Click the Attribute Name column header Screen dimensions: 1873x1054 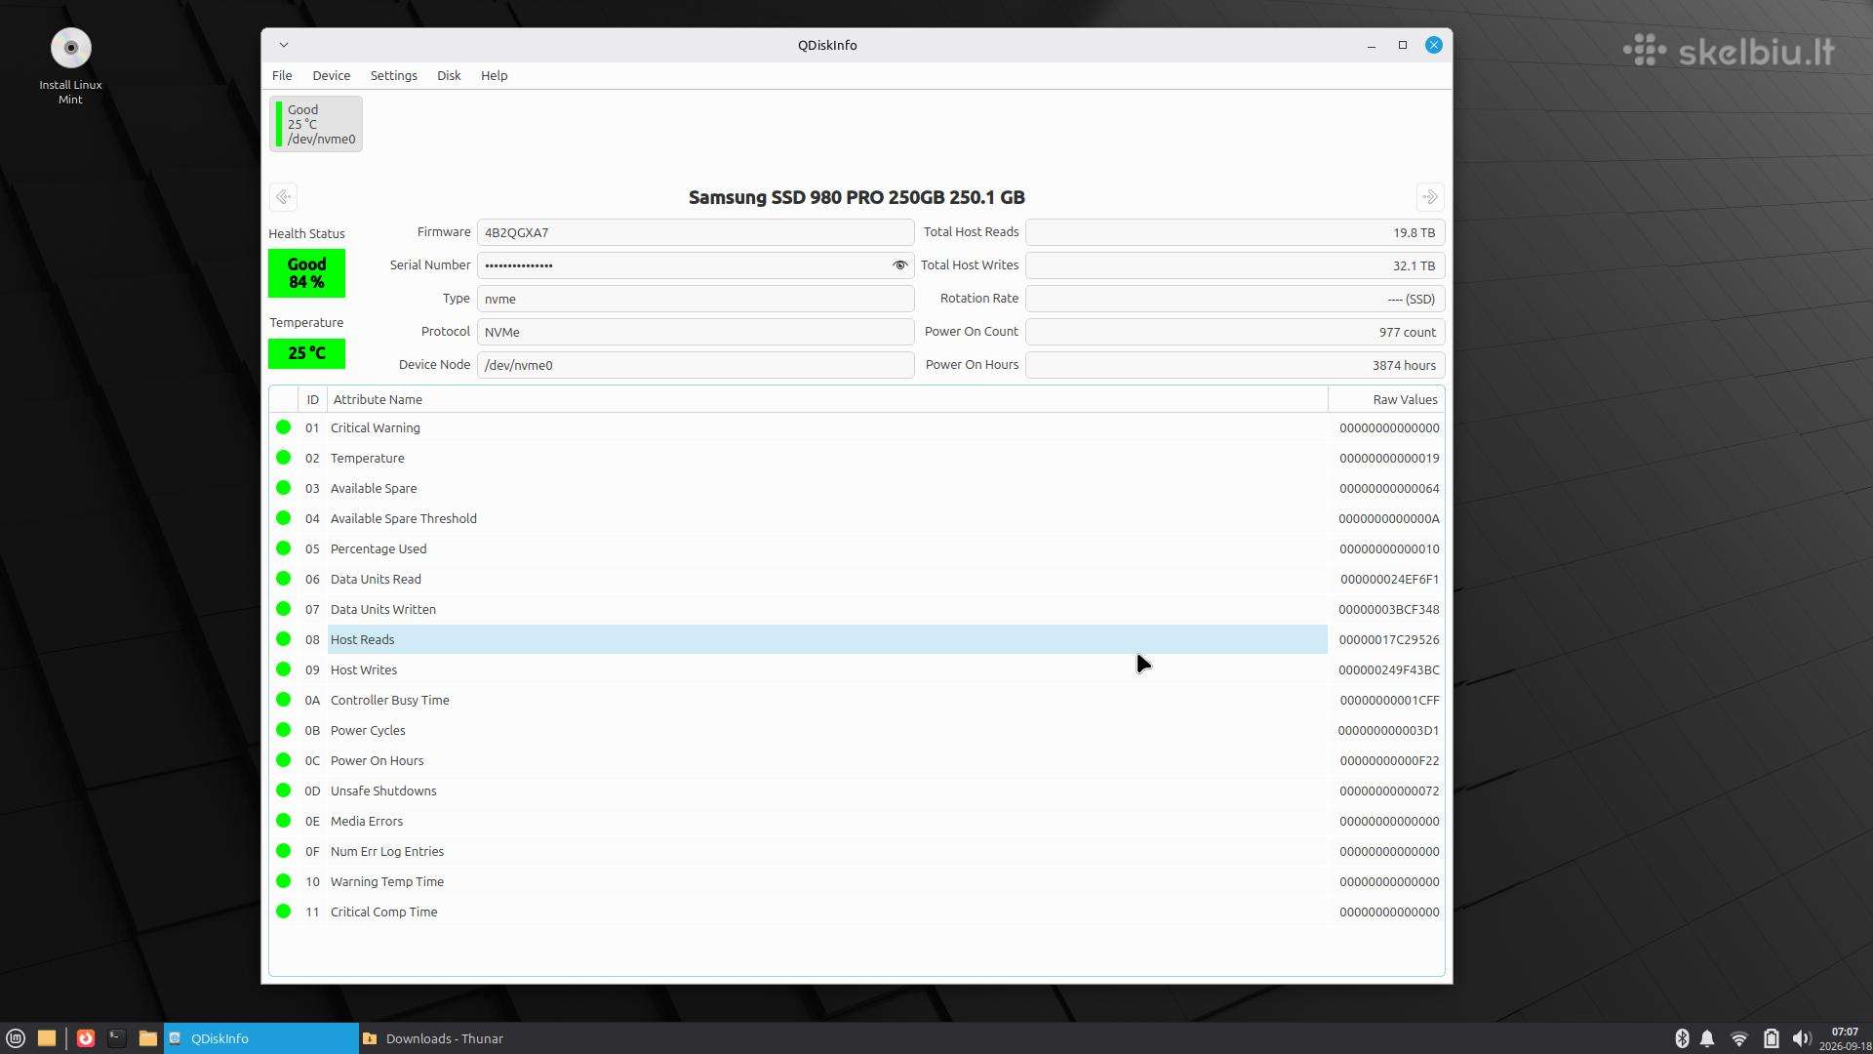(827, 399)
